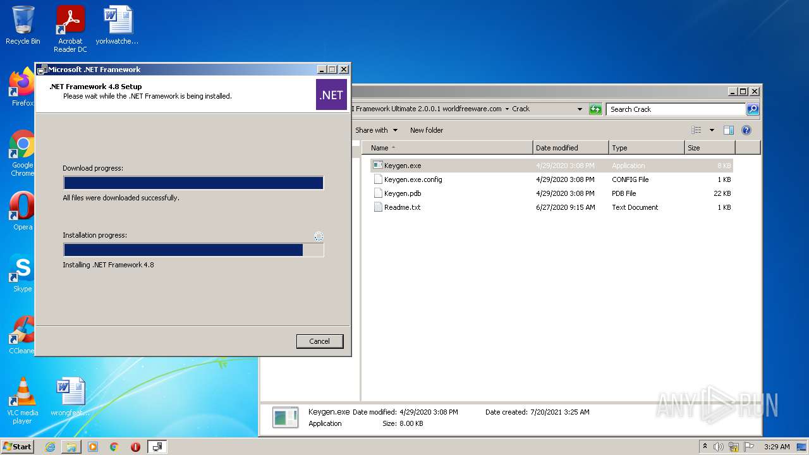The width and height of the screenshot is (809, 455).
Task: Click the Crack breadcrumb segment
Action: [x=521, y=109]
